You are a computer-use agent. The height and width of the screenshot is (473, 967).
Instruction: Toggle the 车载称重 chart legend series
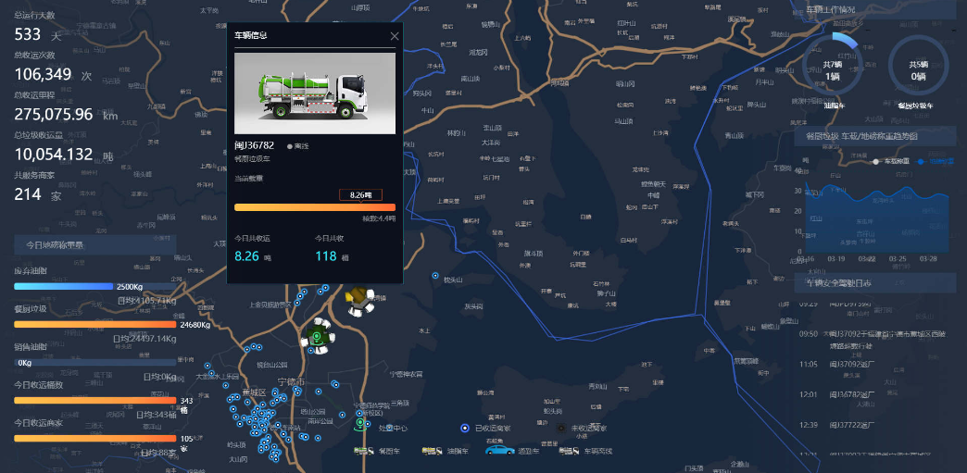pyautogui.click(x=891, y=162)
